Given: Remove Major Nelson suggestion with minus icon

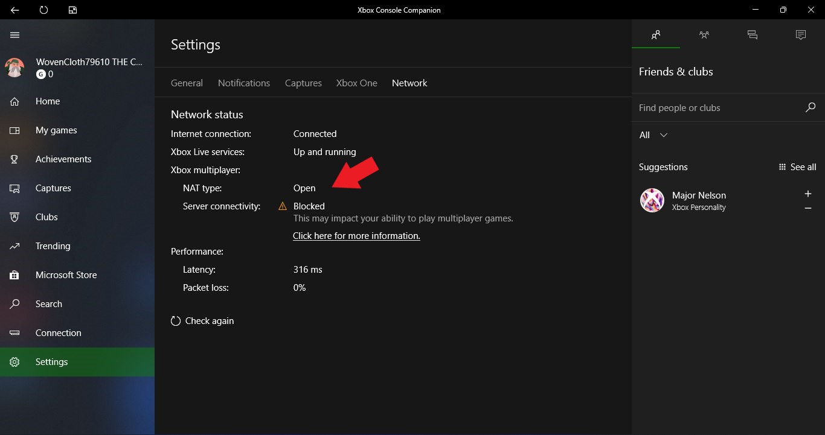Looking at the screenshot, I should (808, 208).
